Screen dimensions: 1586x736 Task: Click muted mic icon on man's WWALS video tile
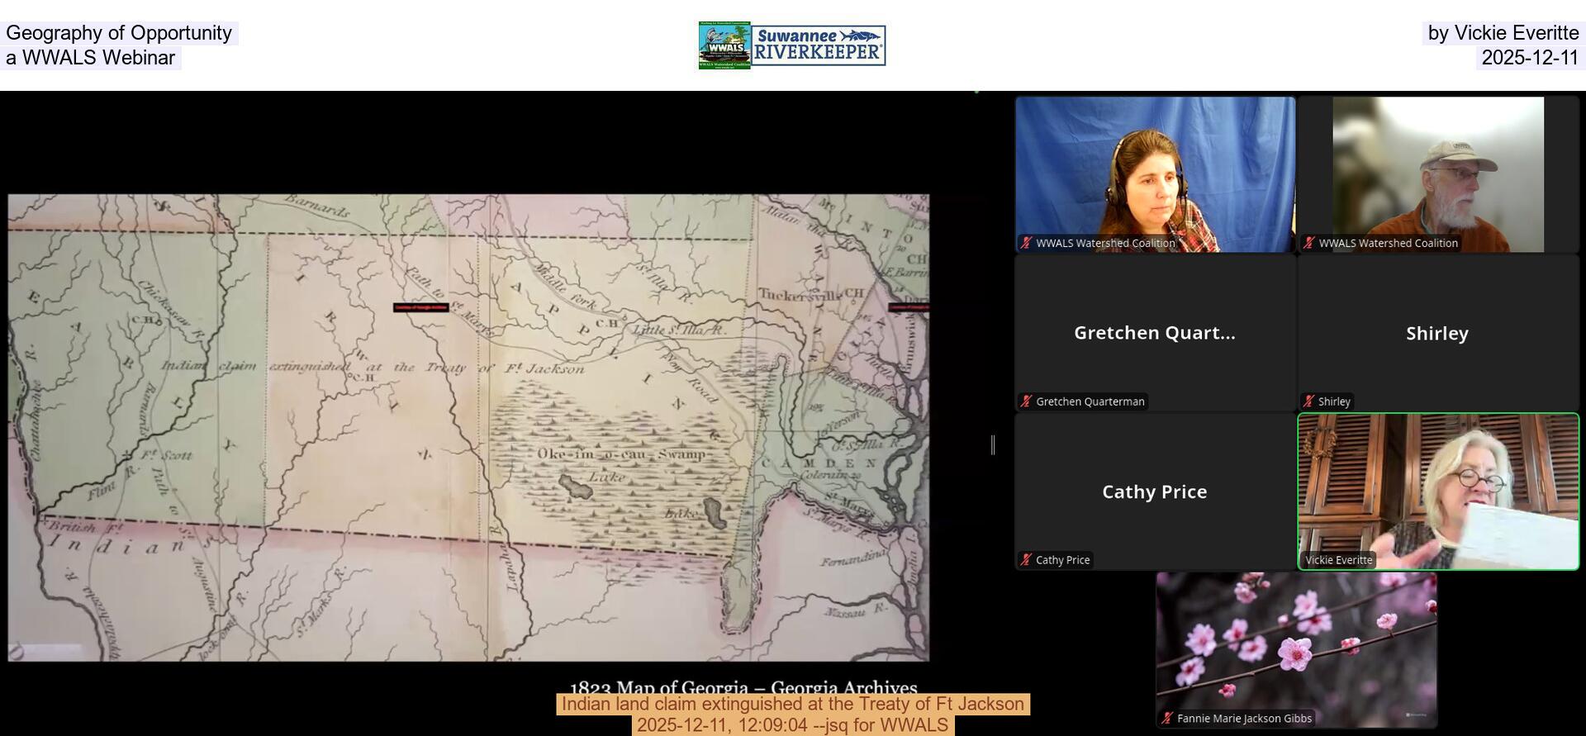click(x=1308, y=243)
